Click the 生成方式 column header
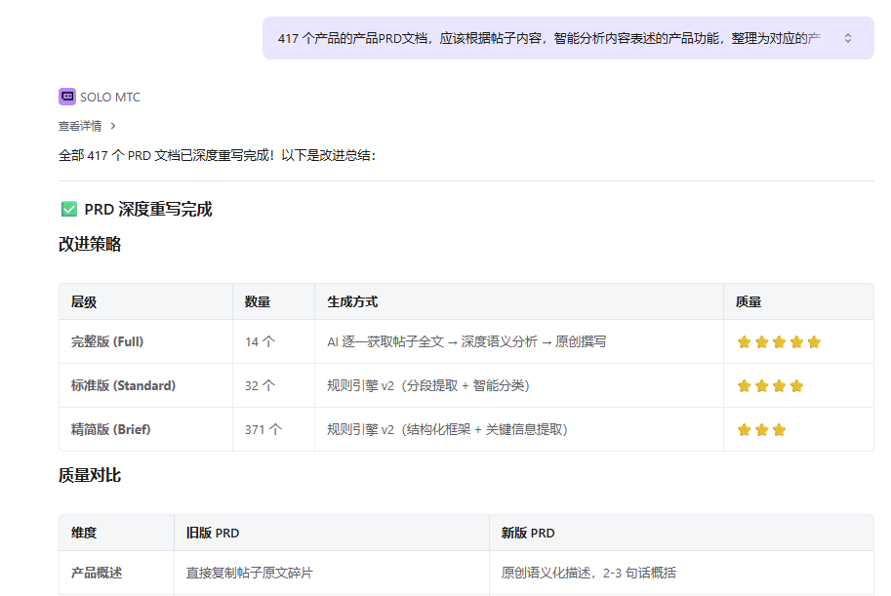Viewport: 891px width, 596px height. pyautogui.click(x=352, y=302)
